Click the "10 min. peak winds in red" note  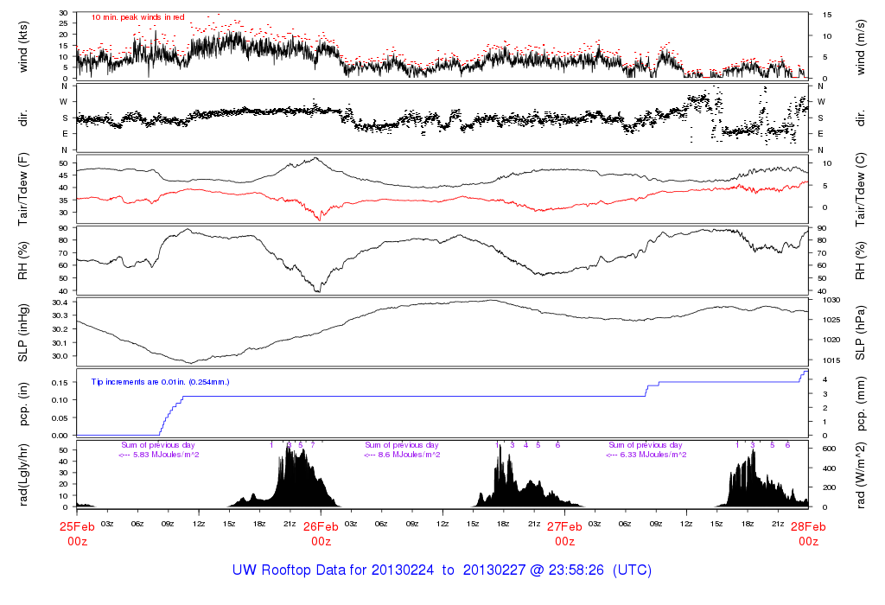click(x=137, y=17)
